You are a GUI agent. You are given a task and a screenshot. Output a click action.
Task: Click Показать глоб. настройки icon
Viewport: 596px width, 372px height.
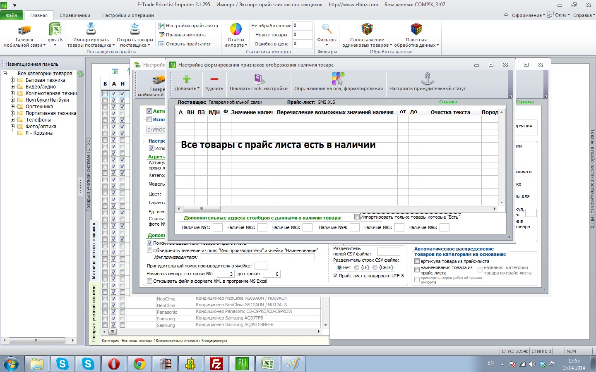pos(259,79)
